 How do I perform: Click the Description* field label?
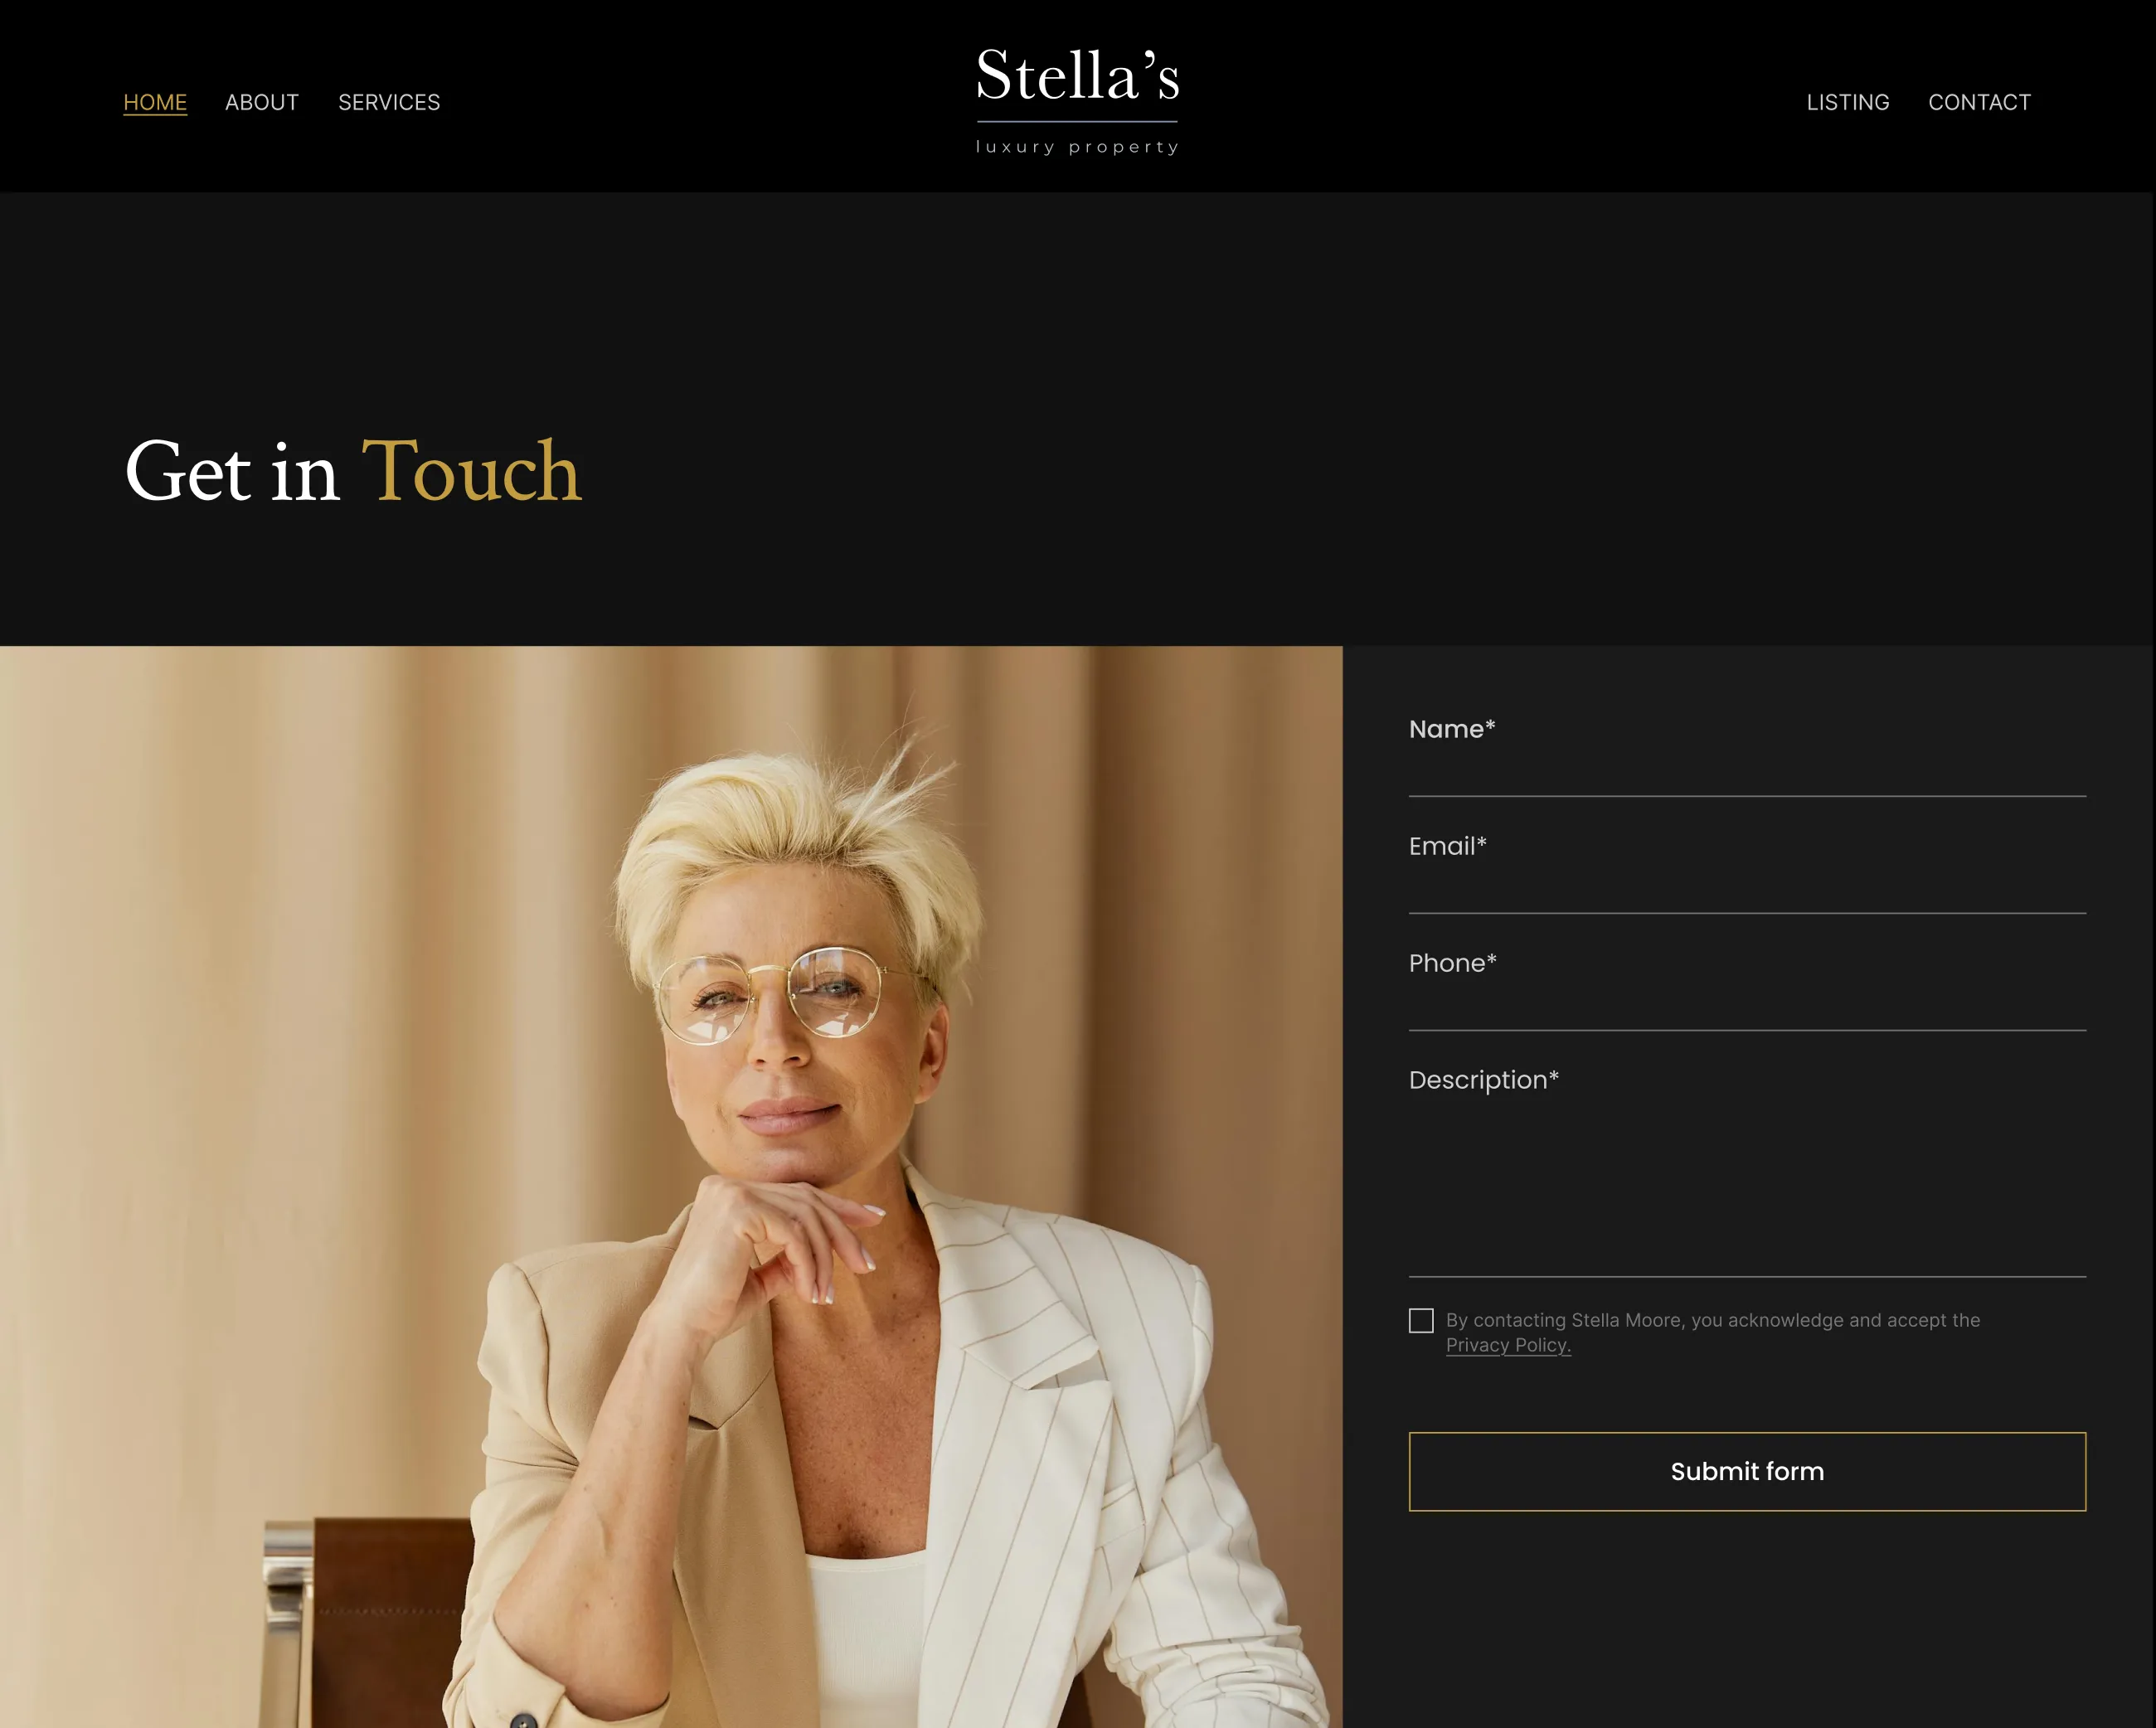click(x=1484, y=1081)
